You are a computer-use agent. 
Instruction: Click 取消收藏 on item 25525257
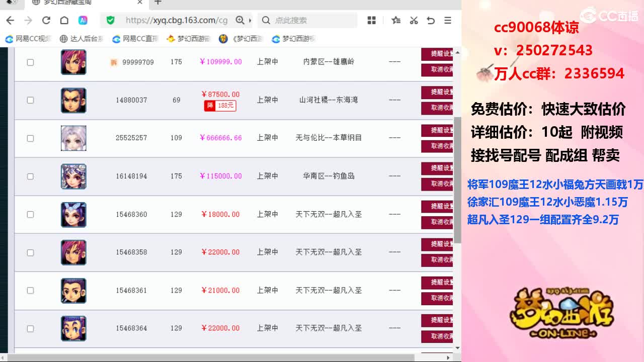(x=437, y=146)
